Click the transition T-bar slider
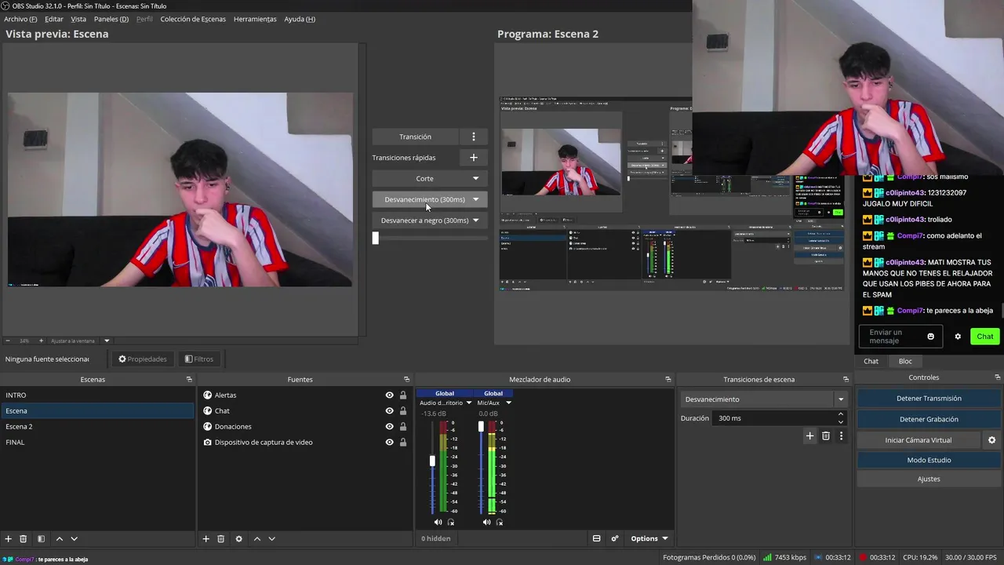 point(376,238)
